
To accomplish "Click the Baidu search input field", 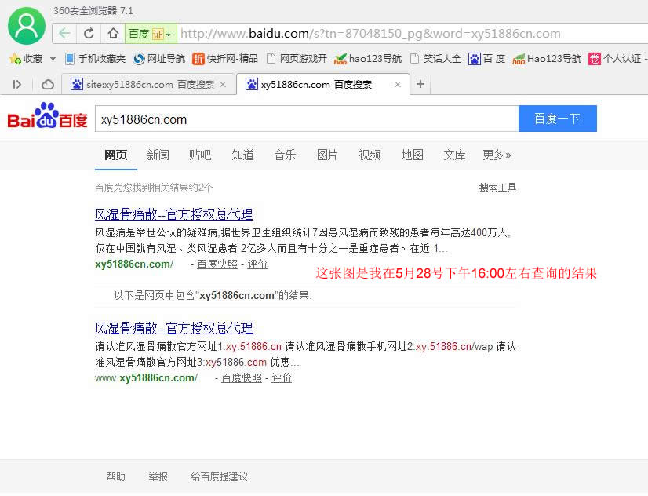I will coord(306,119).
